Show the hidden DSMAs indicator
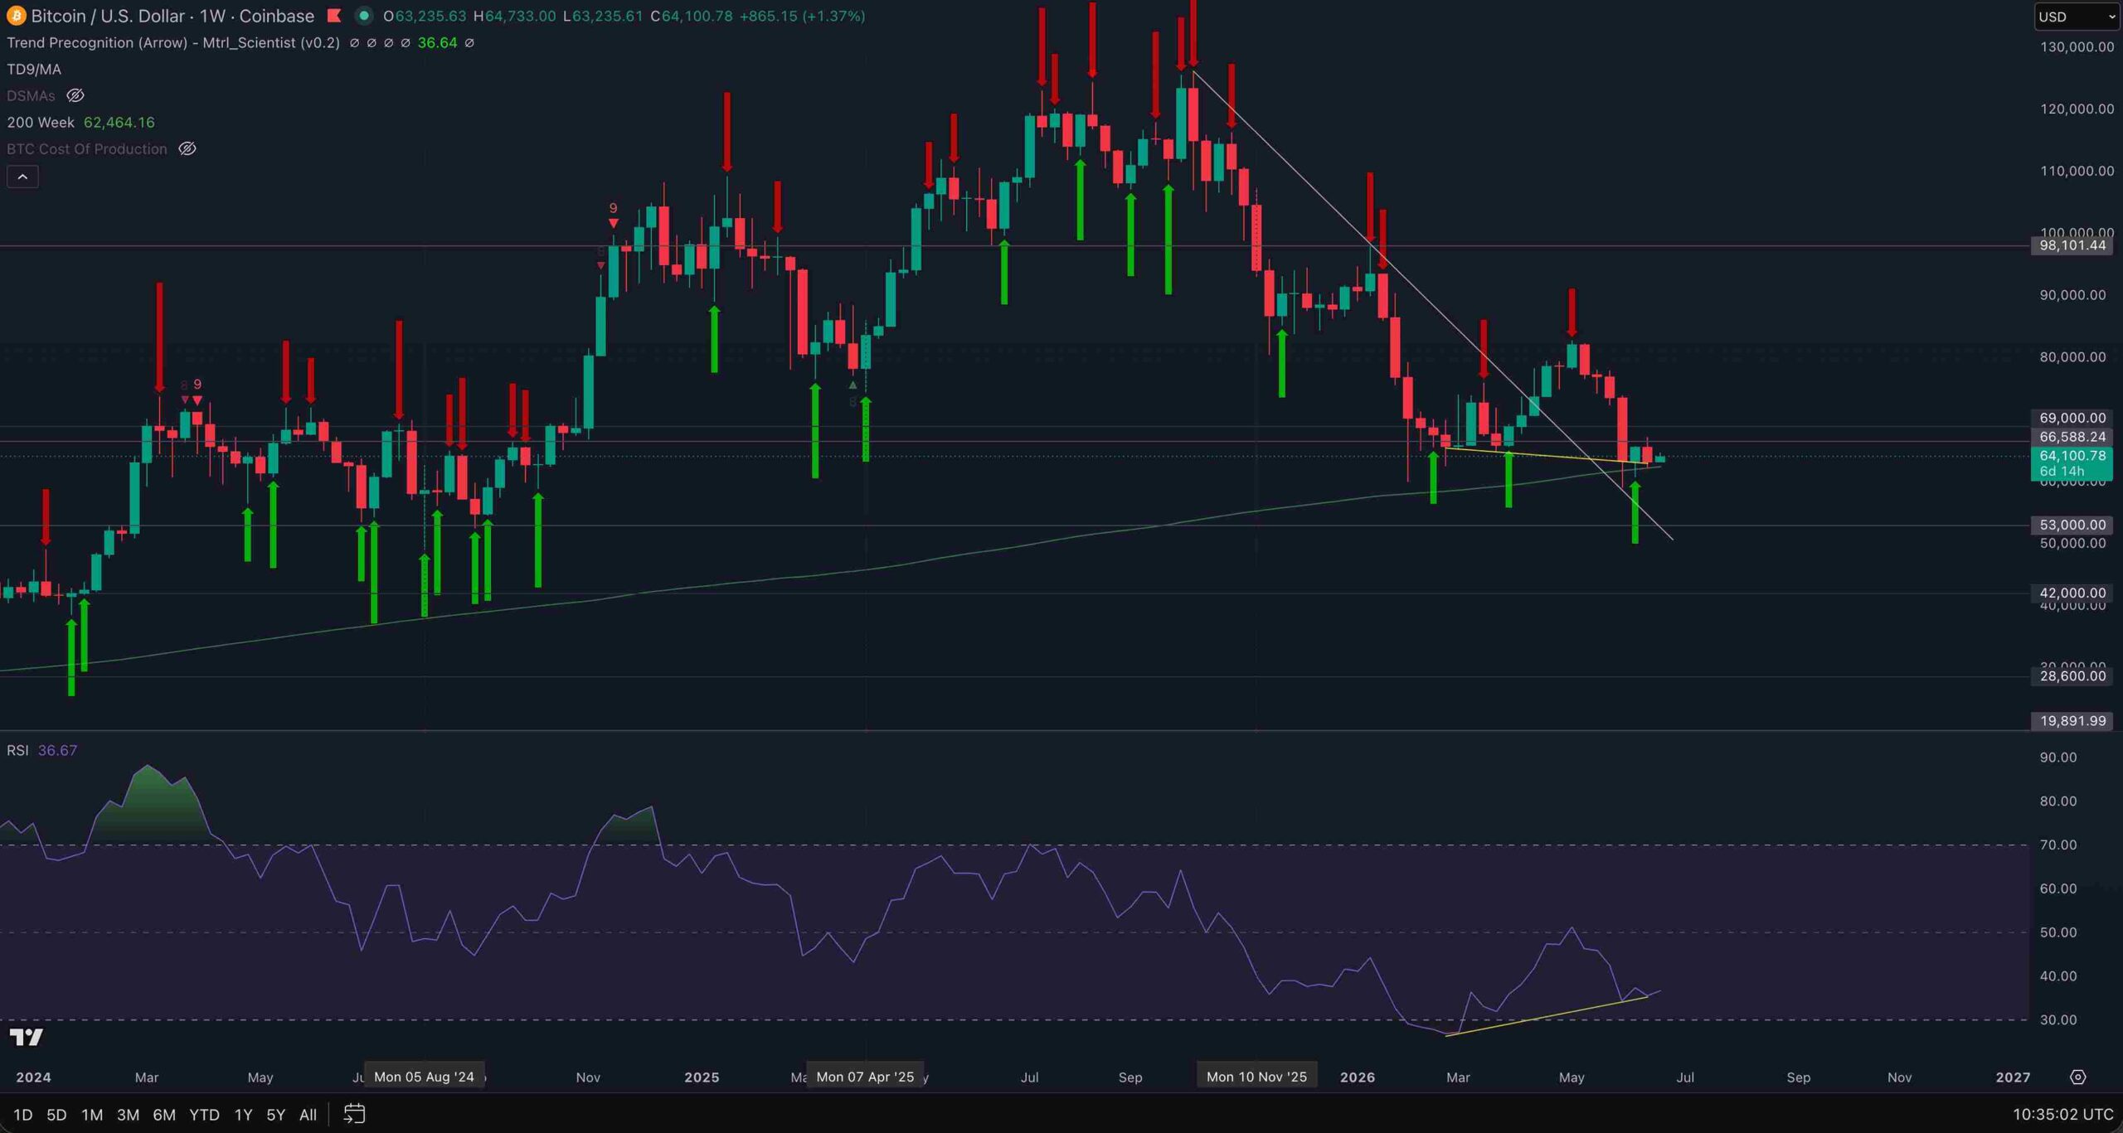The width and height of the screenshot is (2123, 1133). (75, 95)
